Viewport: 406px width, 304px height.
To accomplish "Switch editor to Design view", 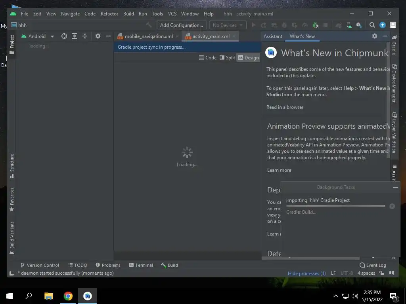I will pyautogui.click(x=248, y=58).
